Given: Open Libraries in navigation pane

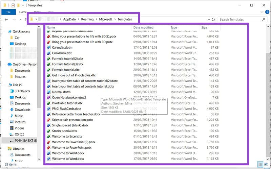Looking at the screenshot, I should (19, 149).
